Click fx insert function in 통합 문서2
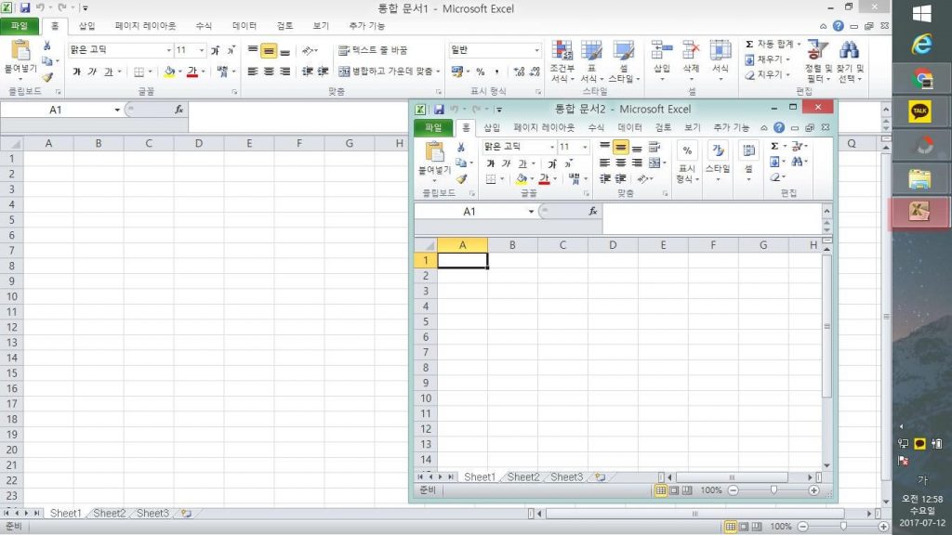952x535 pixels. (x=593, y=211)
